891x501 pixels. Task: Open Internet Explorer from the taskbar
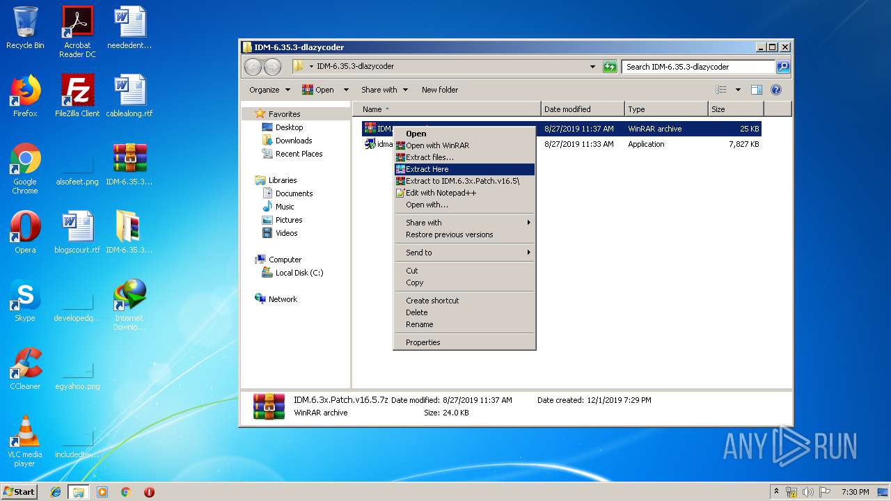point(56,492)
